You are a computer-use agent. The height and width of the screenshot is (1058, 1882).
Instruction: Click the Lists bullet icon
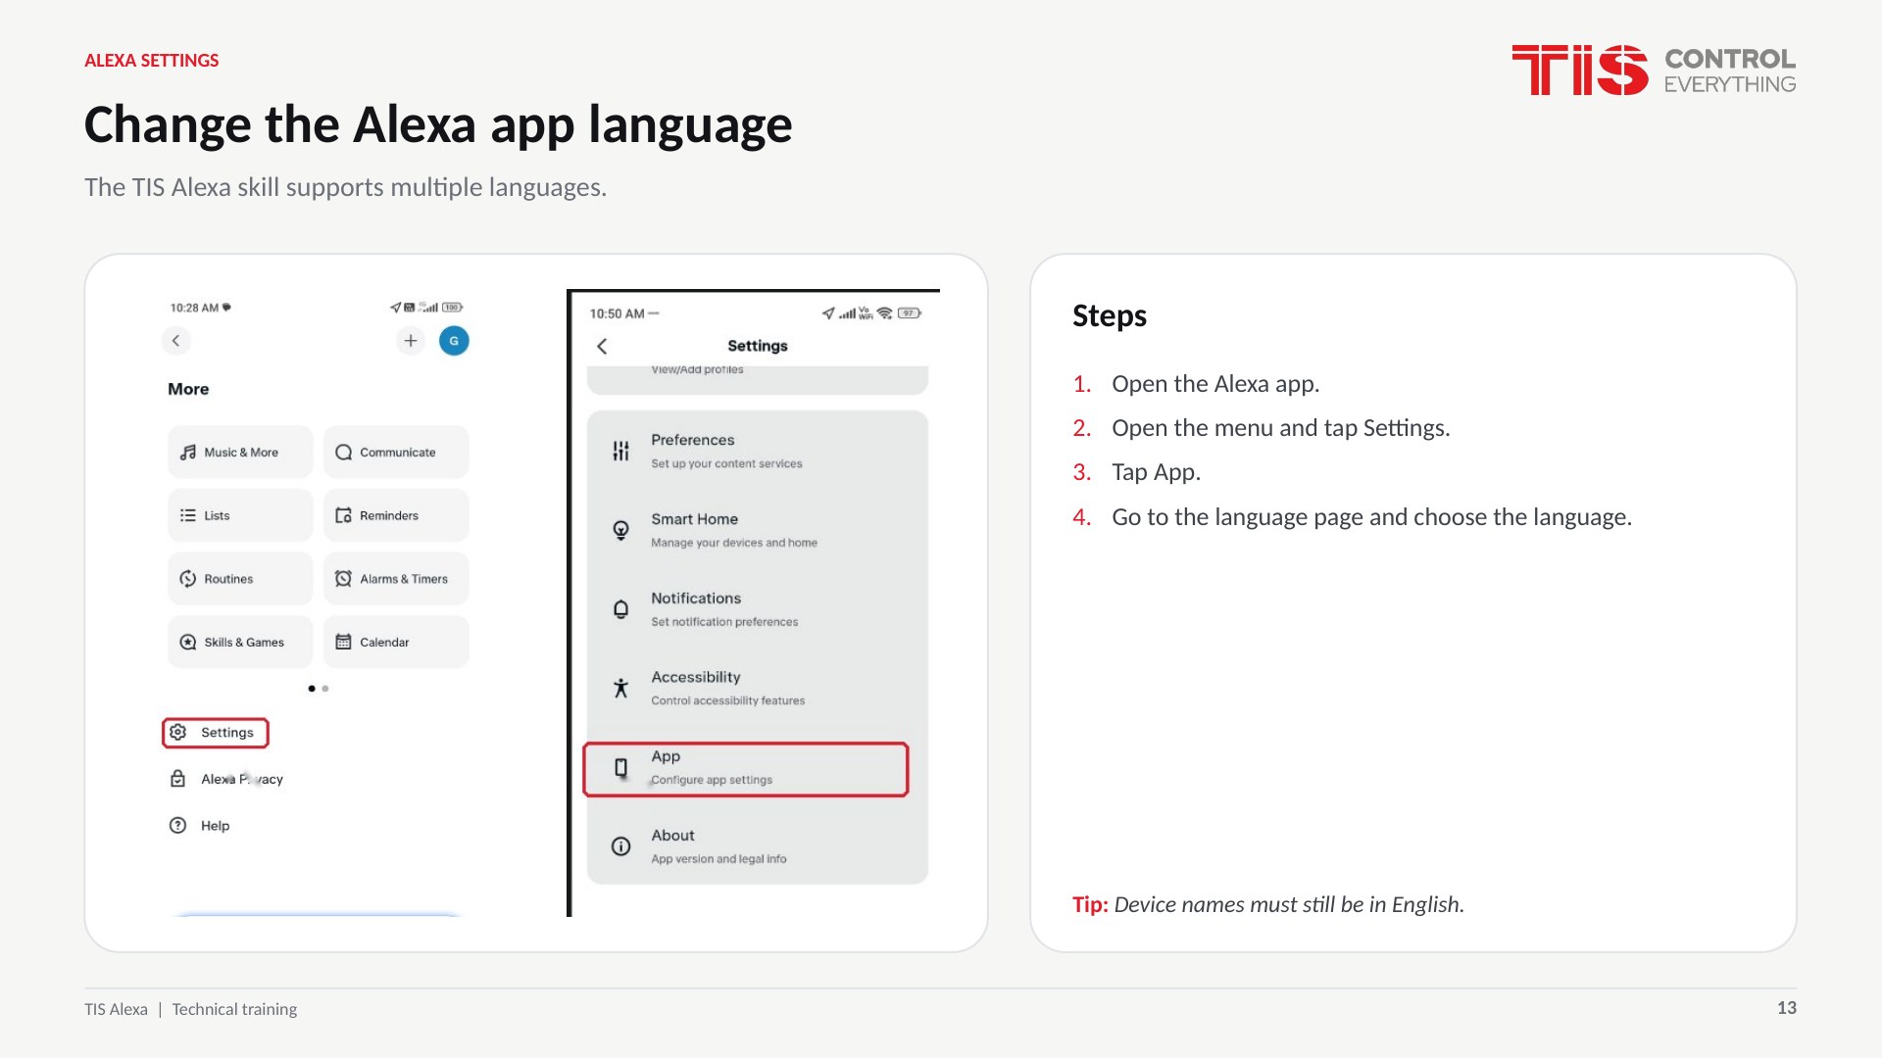click(188, 515)
